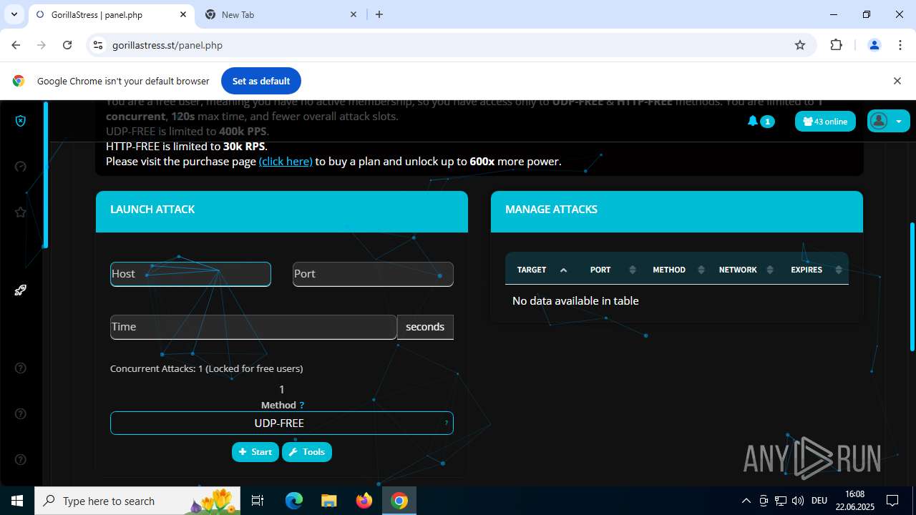Focus the taskbar search box
Screen dimensions: 916x515
[138, 501]
